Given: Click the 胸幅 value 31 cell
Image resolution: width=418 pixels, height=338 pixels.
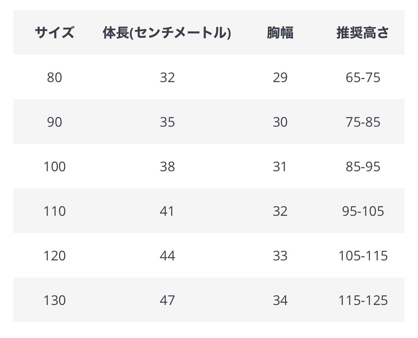Looking at the screenshot, I should pos(280,166).
